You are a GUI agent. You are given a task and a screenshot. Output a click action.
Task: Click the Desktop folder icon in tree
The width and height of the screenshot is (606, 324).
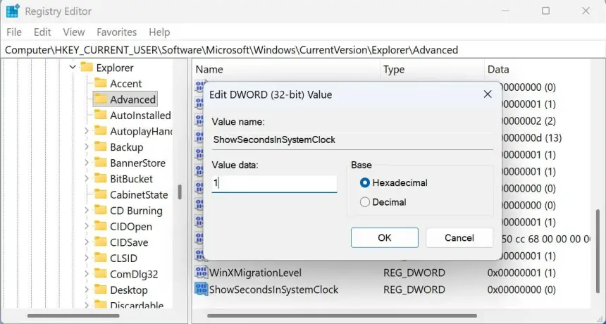click(x=100, y=290)
